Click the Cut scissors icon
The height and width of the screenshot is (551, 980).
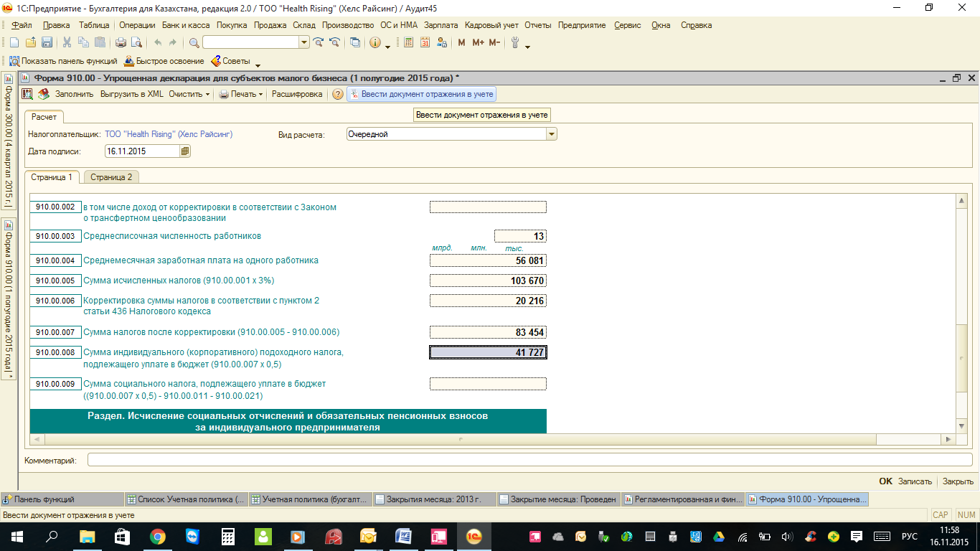point(67,42)
